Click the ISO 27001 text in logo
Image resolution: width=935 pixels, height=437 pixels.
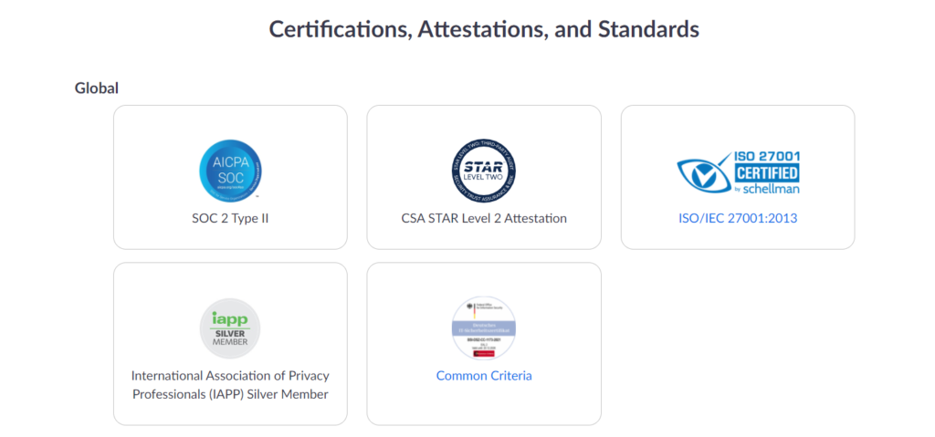tap(766, 157)
